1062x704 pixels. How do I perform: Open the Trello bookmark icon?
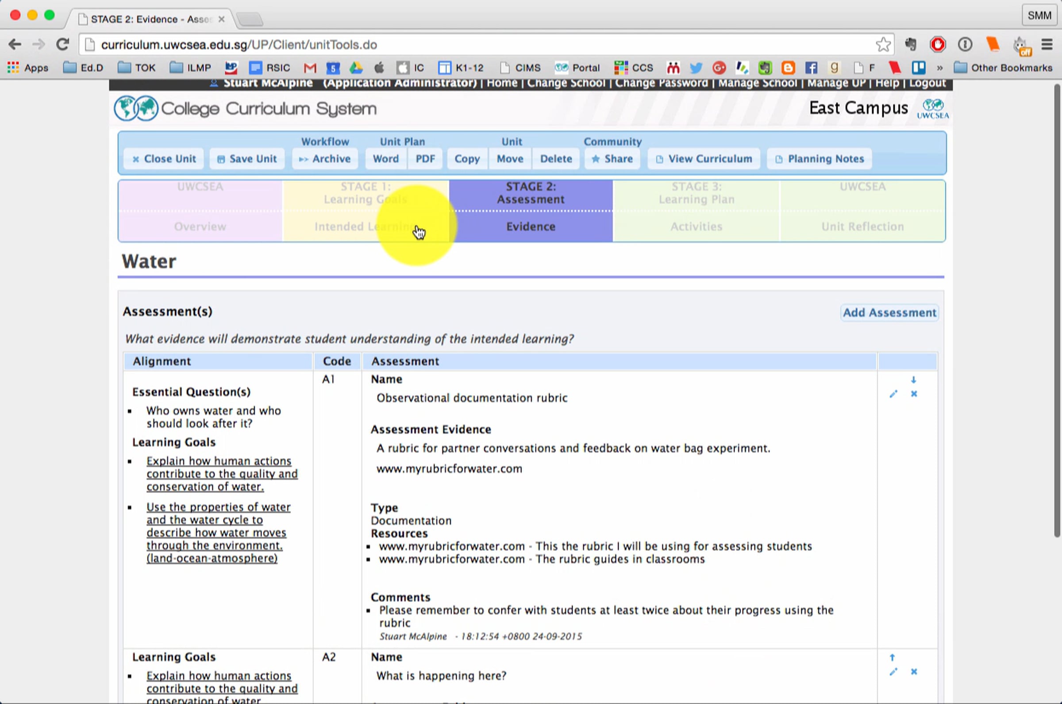918,68
